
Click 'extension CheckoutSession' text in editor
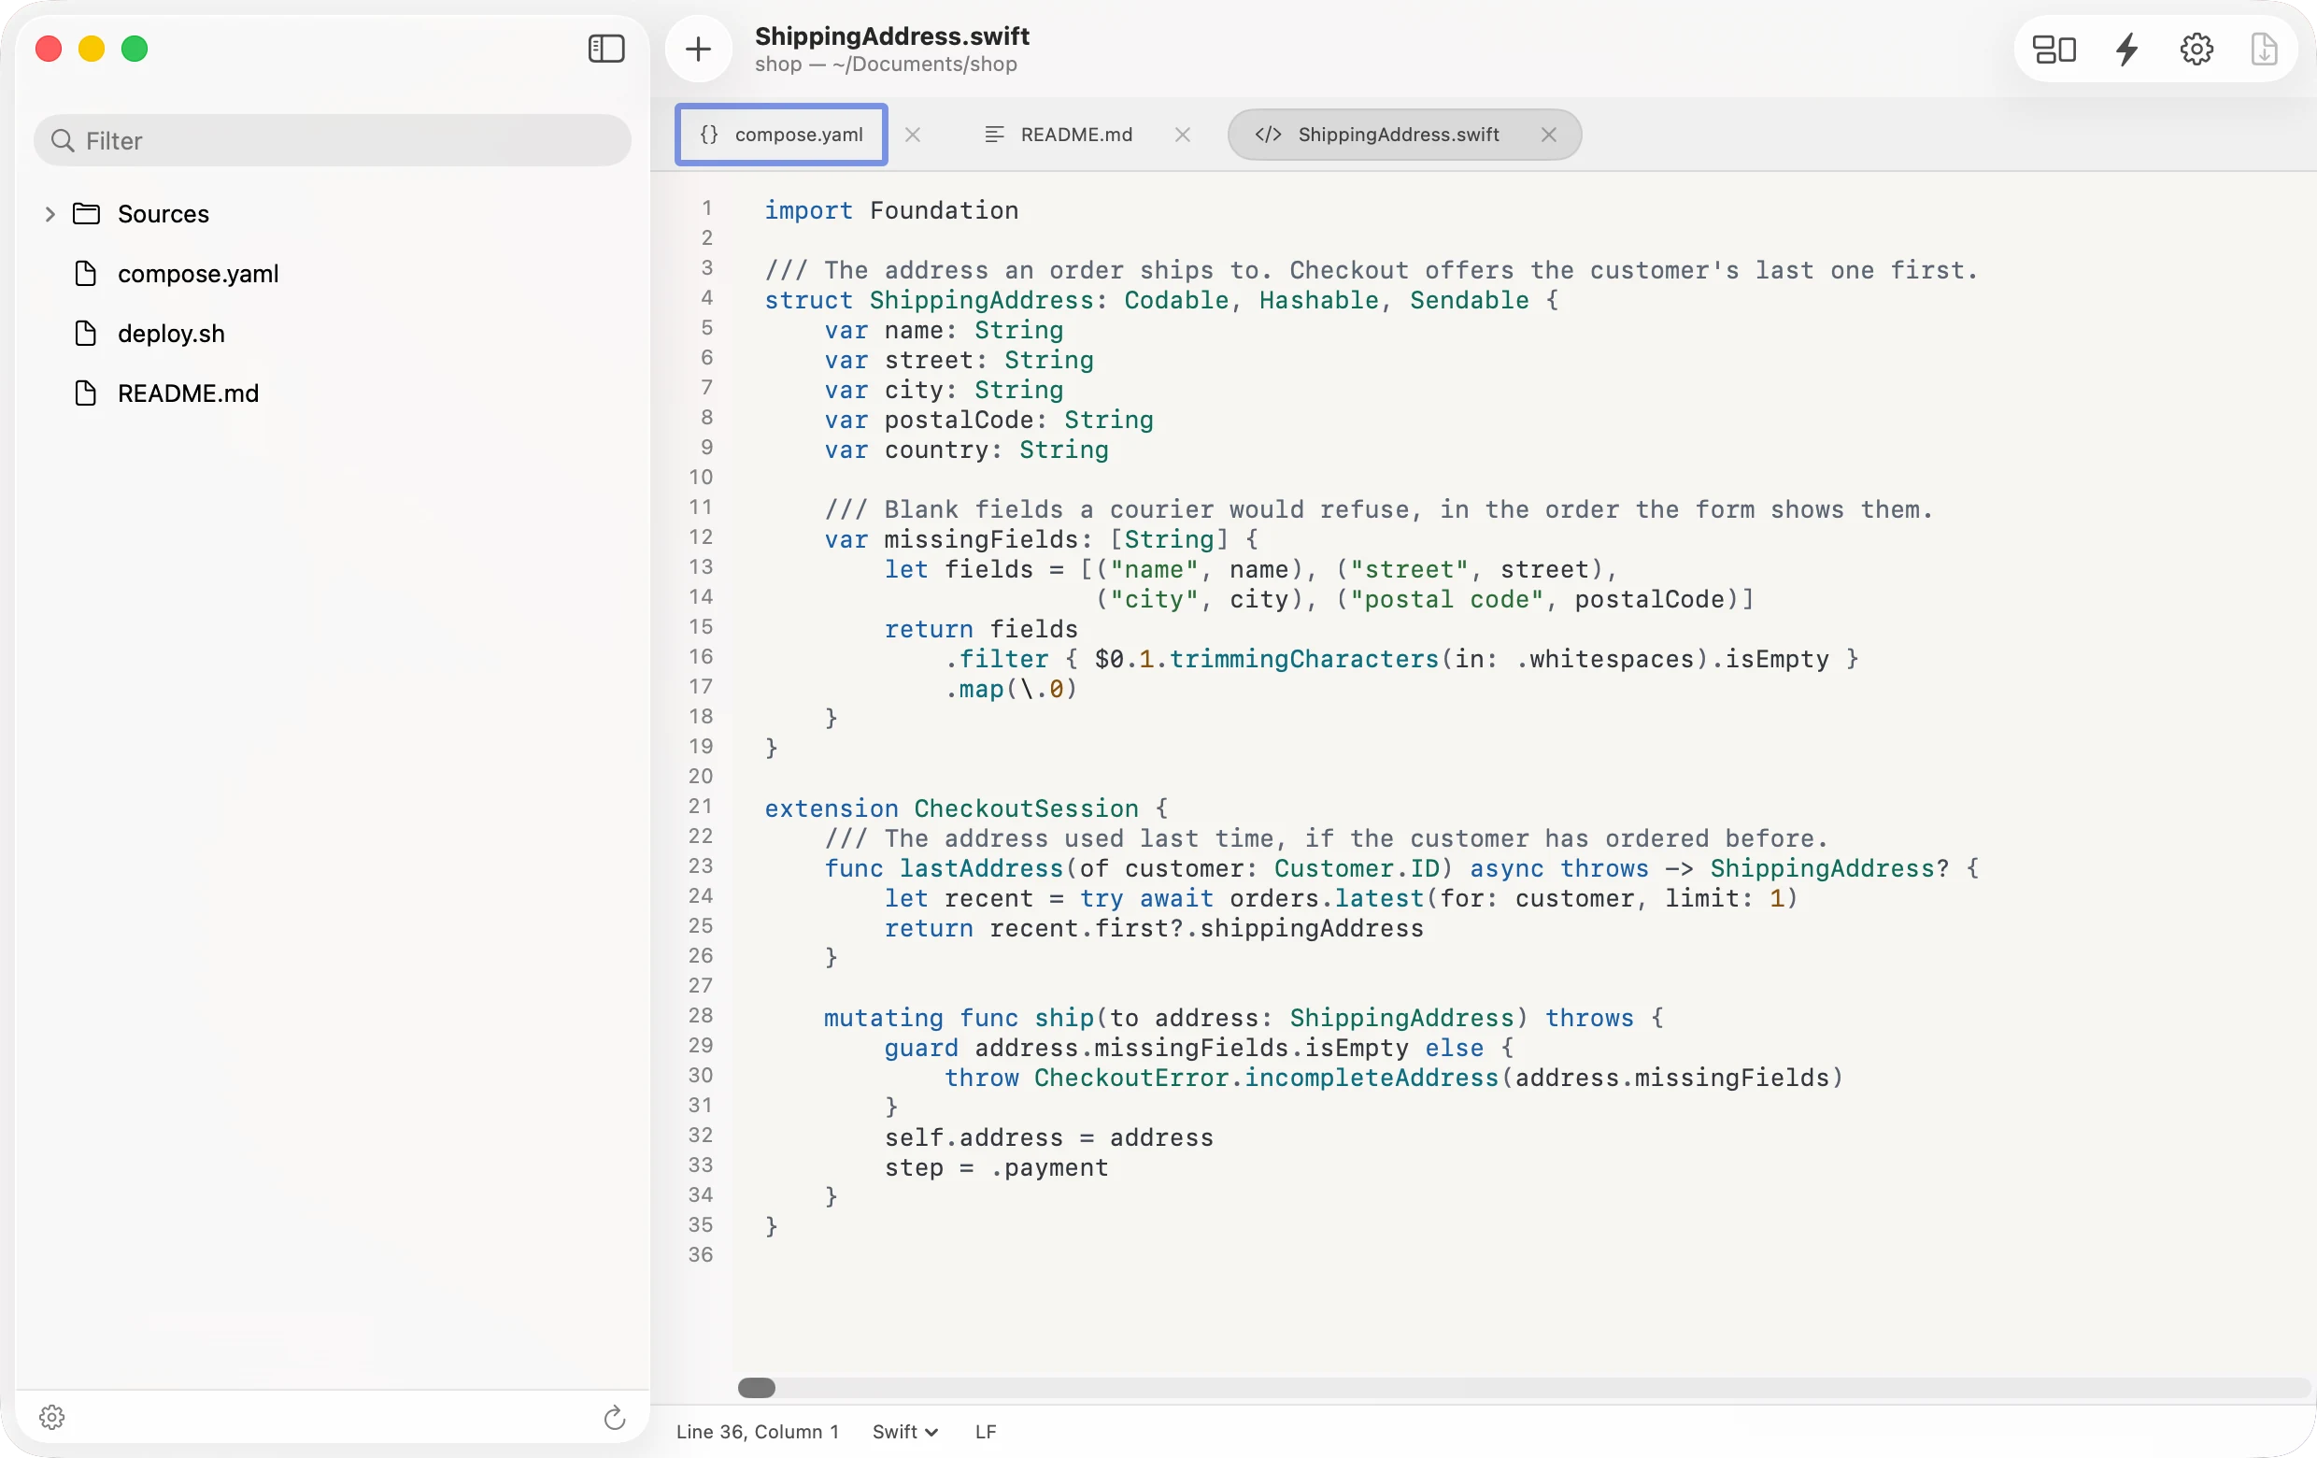951,808
